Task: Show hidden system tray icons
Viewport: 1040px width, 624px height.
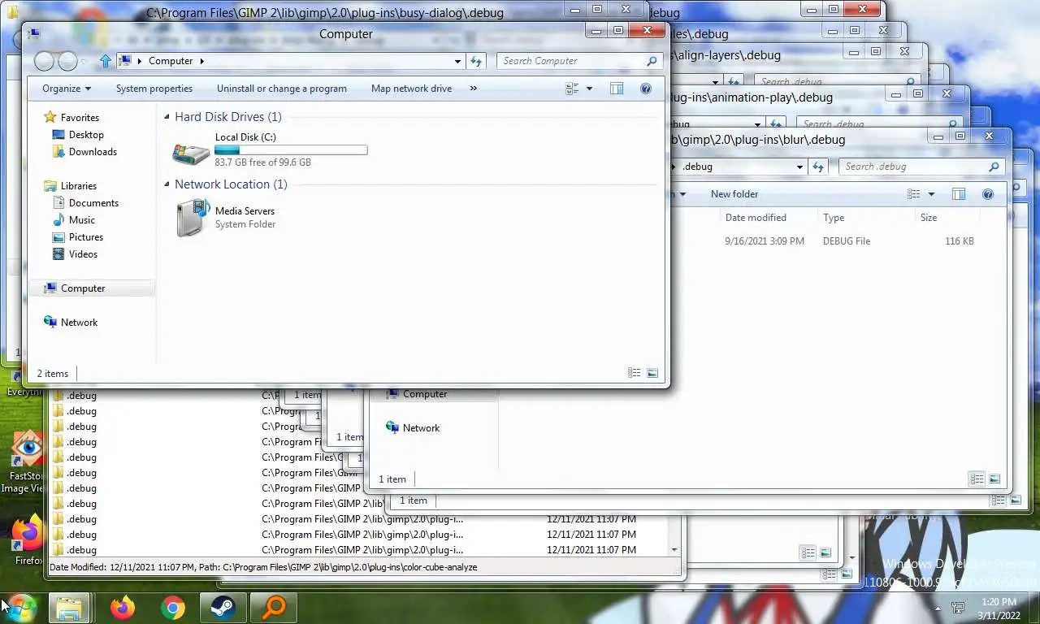Action: [x=938, y=608]
